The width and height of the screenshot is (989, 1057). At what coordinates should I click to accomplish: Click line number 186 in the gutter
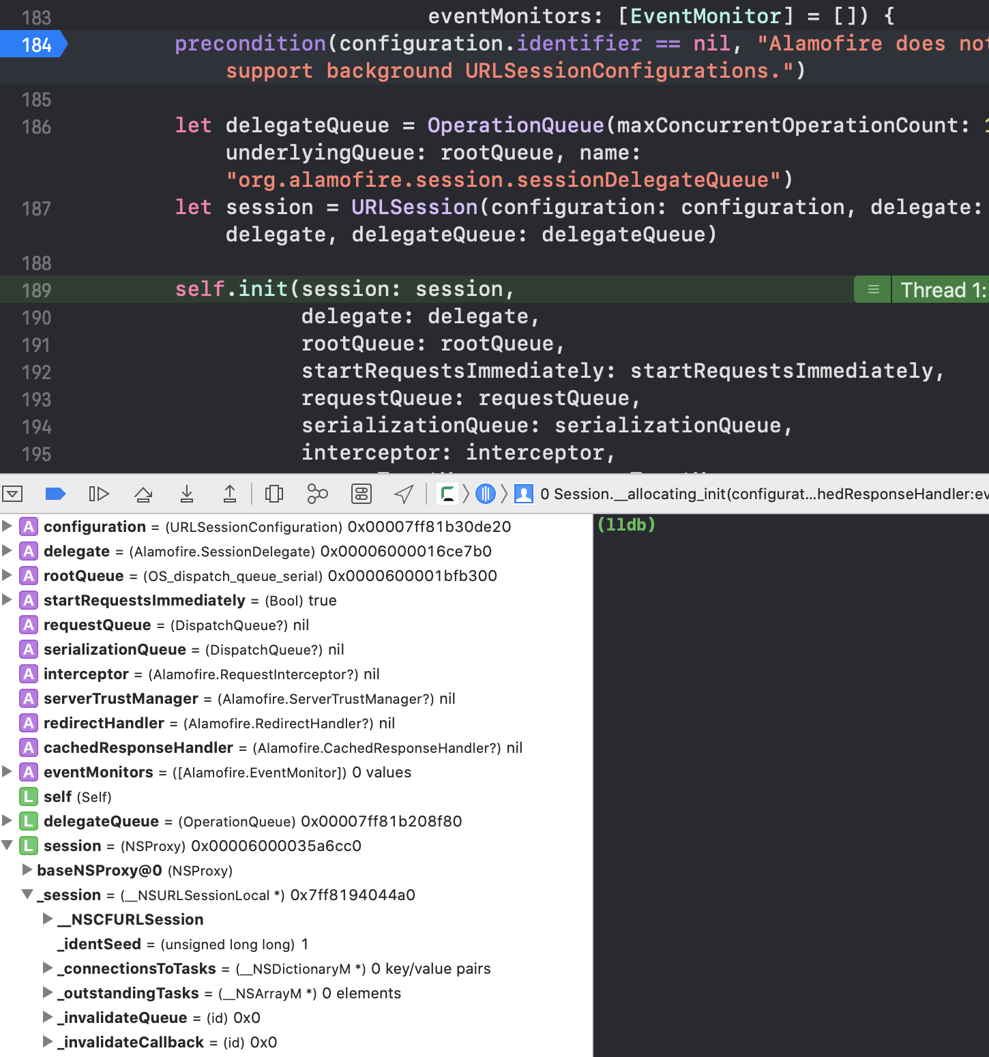coord(37,126)
